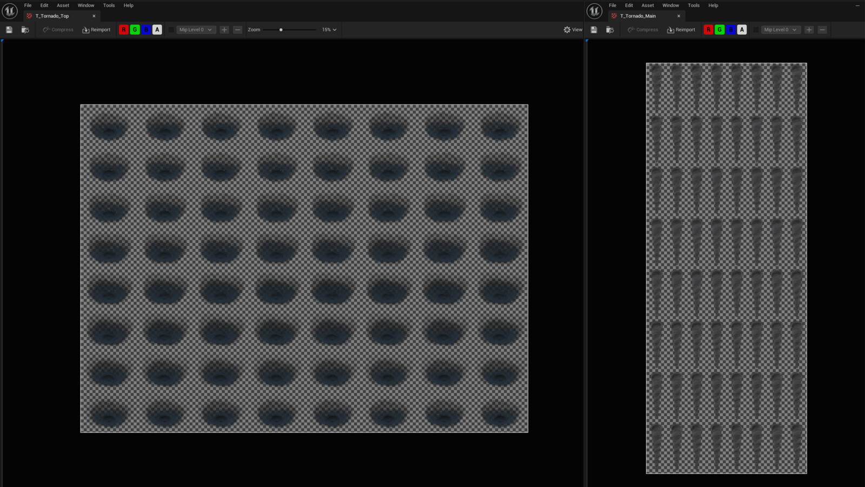Toggle red channel in T_Tornado_Top window
The image size is (865, 487).
(124, 30)
